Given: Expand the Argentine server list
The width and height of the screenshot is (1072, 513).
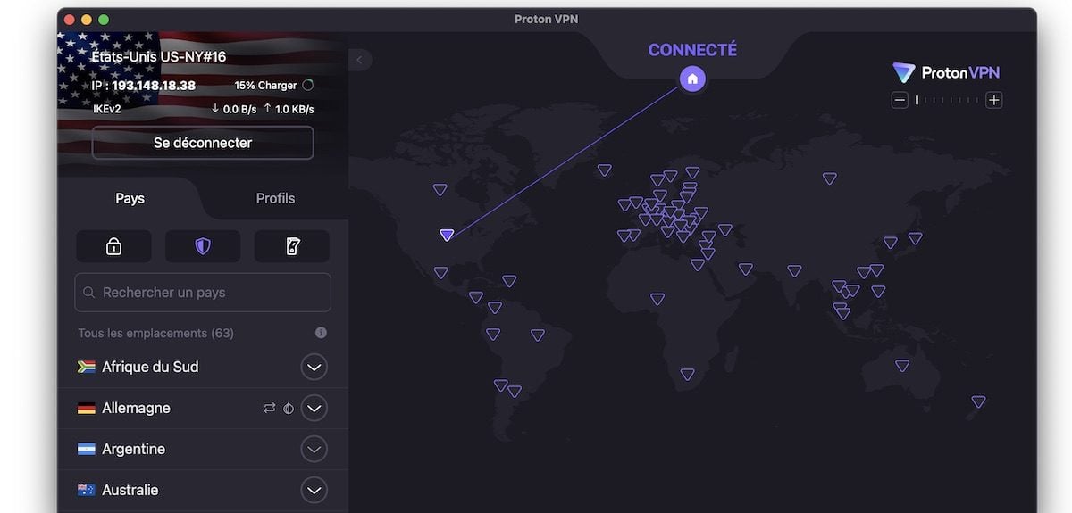Looking at the screenshot, I should tap(314, 449).
